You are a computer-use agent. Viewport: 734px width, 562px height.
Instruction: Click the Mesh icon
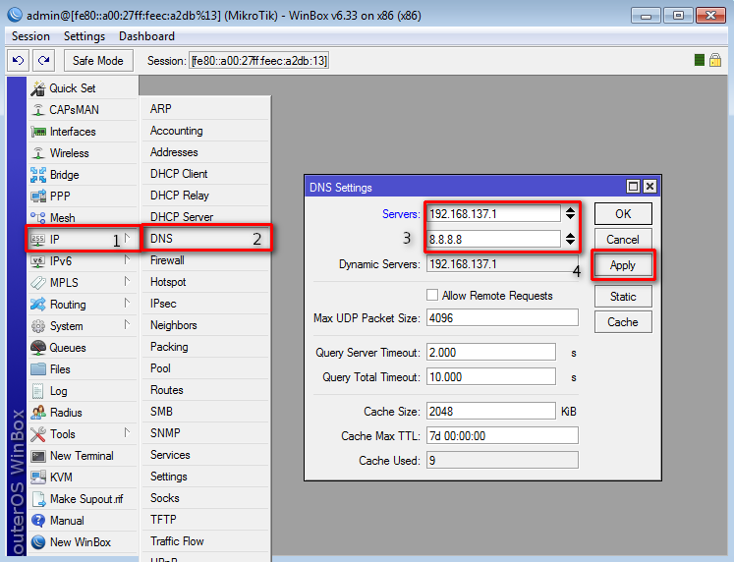[x=38, y=217]
